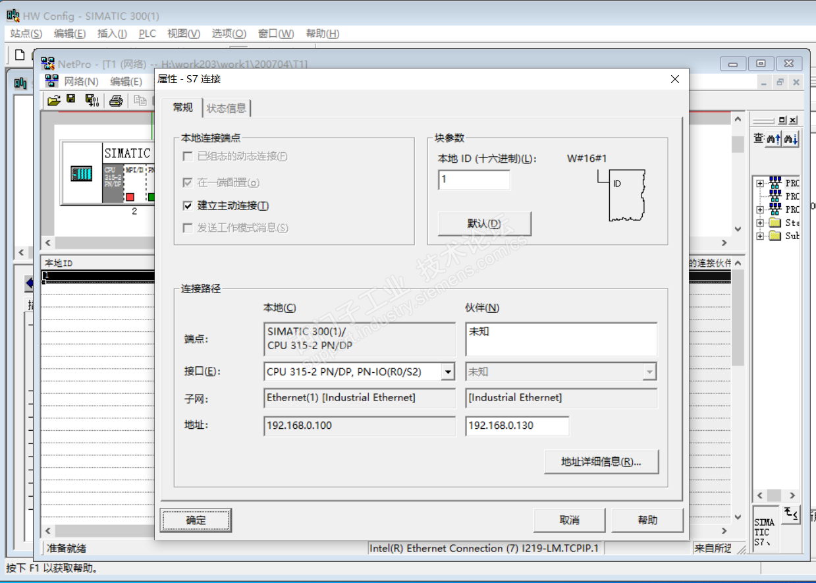
Task: Click the Intel(R) Ethernet Connection status entry
Action: [484, 548]
